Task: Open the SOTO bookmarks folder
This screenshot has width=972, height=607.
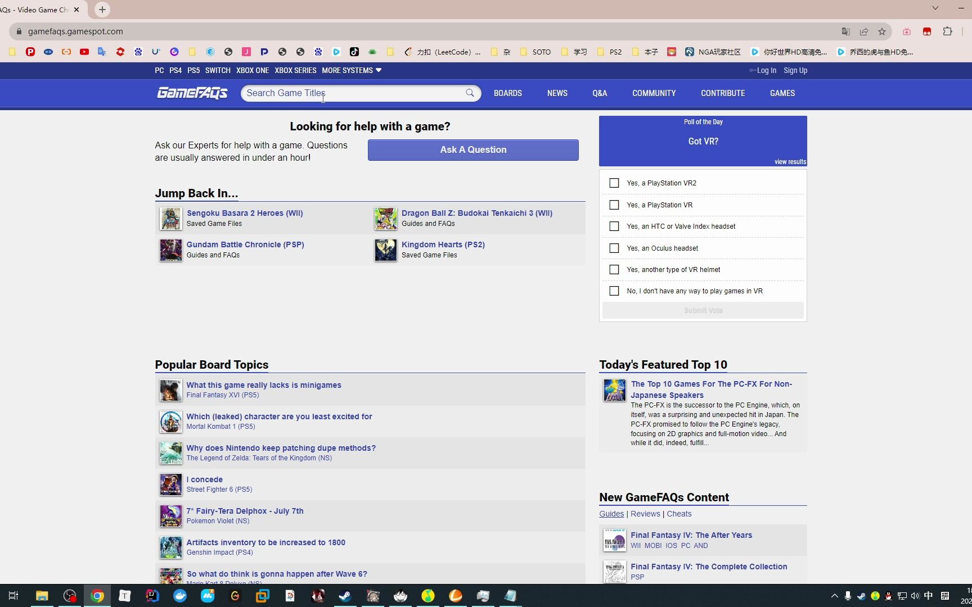Action: (x=536, y=52)
